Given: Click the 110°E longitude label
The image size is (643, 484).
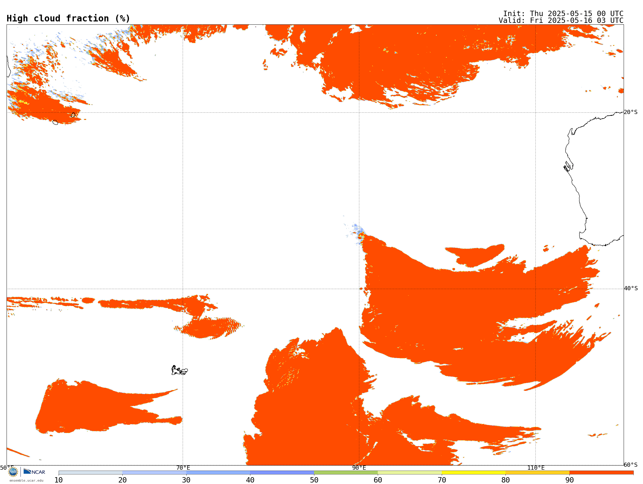Looking at the screenshot, I should click(x=536, y=468).
